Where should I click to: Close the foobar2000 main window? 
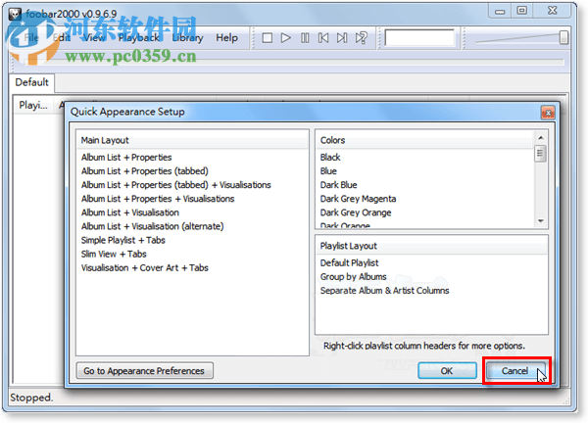(552, 11)
